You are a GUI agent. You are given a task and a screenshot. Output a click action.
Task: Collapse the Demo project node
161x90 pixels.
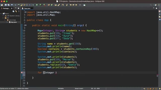(x=1, y=13)
